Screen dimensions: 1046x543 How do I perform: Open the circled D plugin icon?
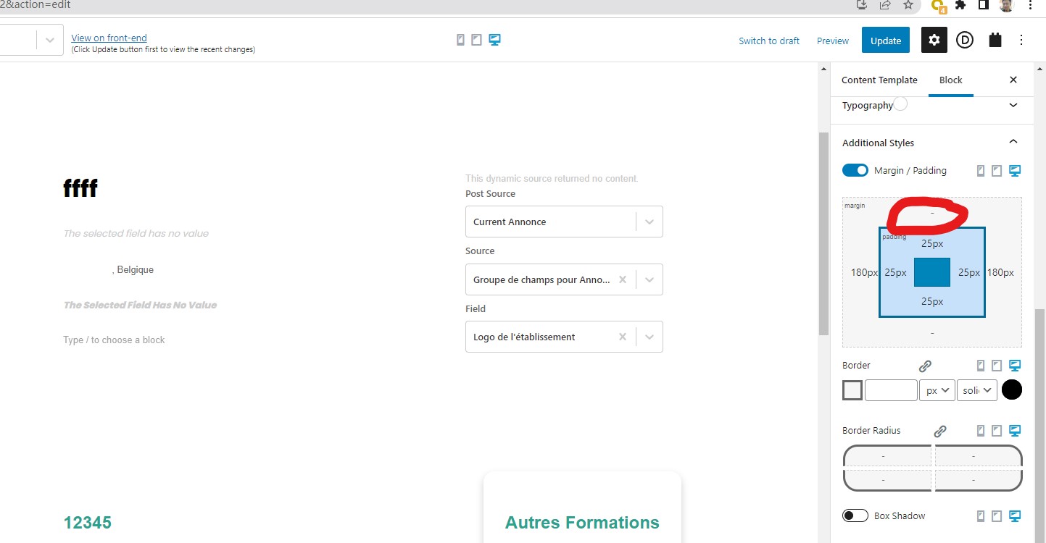pyautogui.click(x=964, y=40)
